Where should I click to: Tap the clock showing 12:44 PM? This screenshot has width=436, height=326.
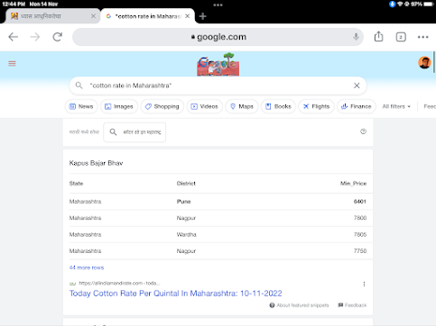14,5
